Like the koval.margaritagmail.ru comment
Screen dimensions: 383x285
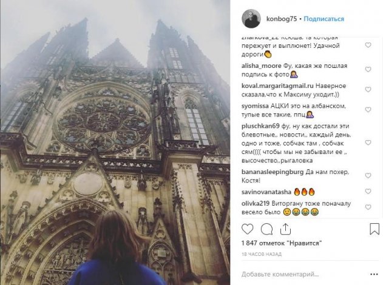click(368, 90)
